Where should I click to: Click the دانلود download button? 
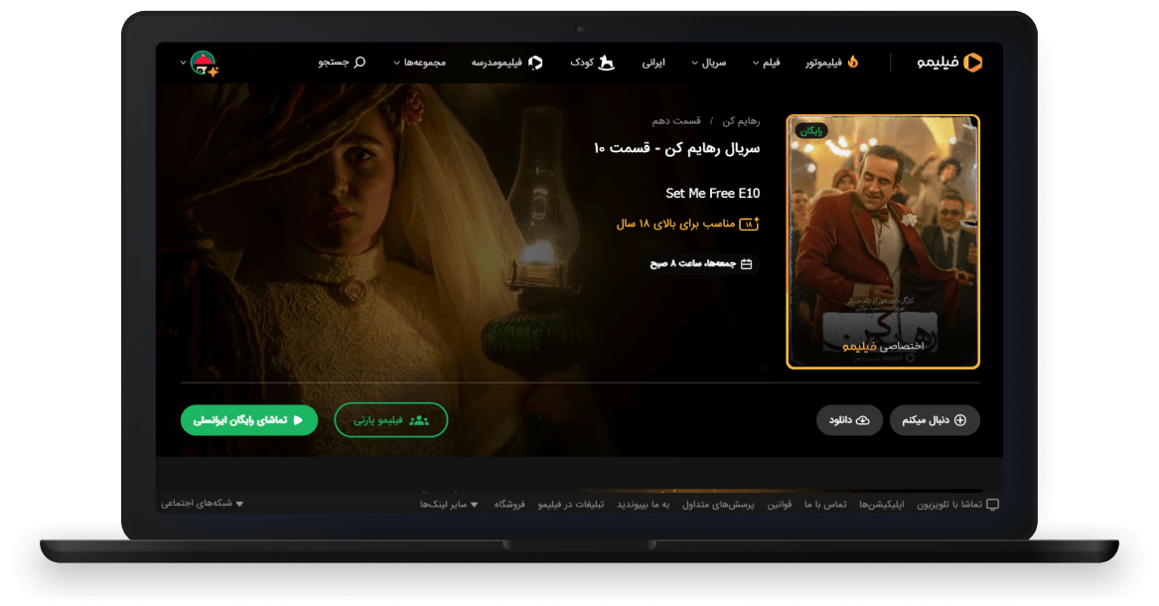(x=849, y=420)
